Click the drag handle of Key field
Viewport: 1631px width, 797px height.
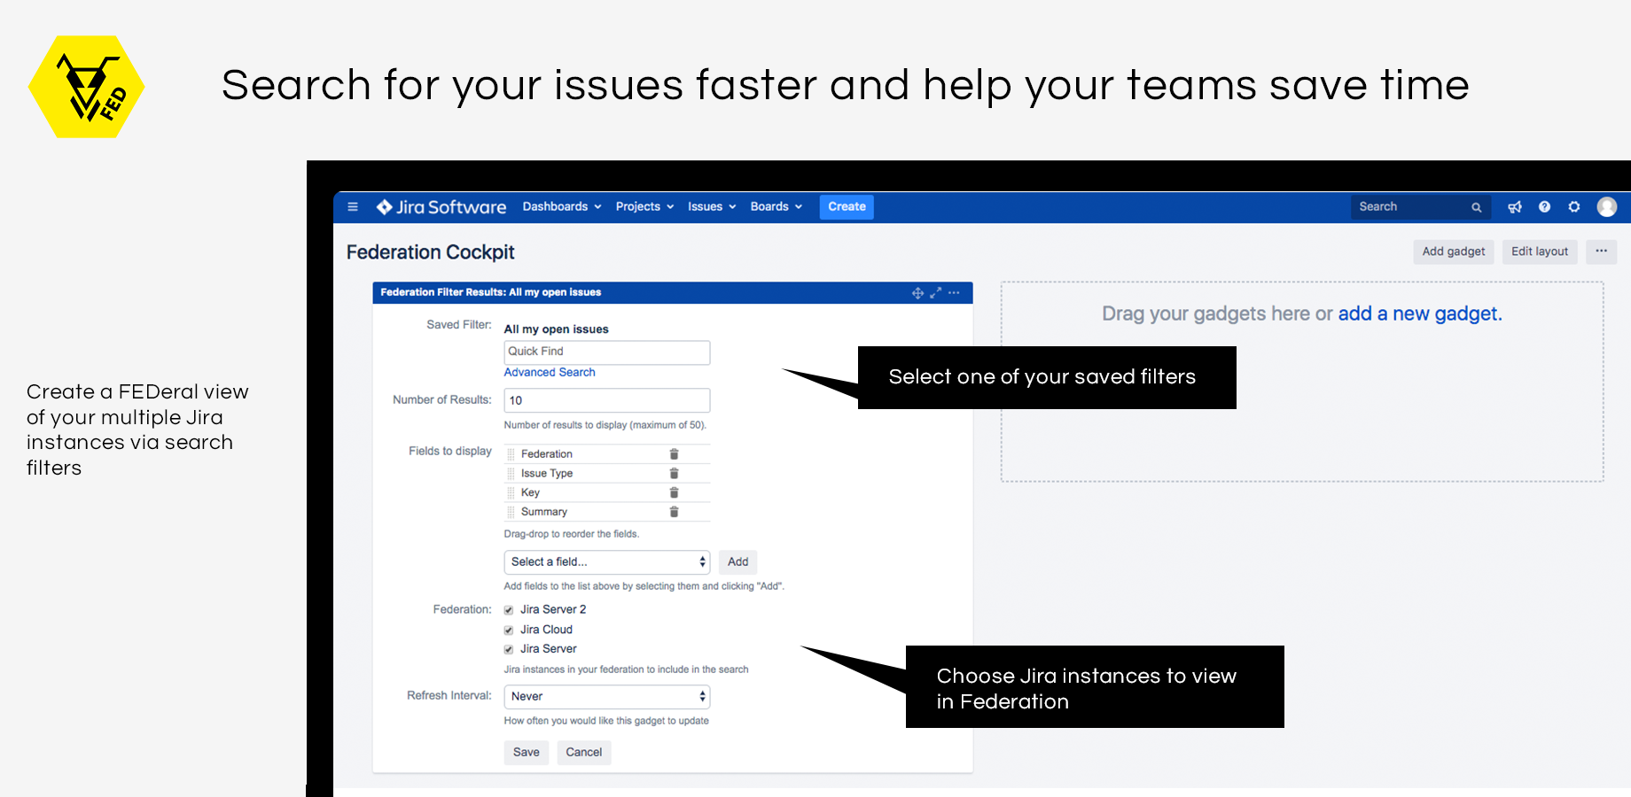(x=511, y=492)
